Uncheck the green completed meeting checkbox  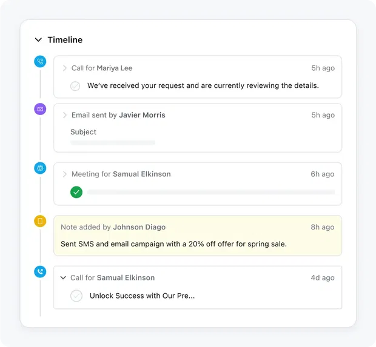[76, 192]
